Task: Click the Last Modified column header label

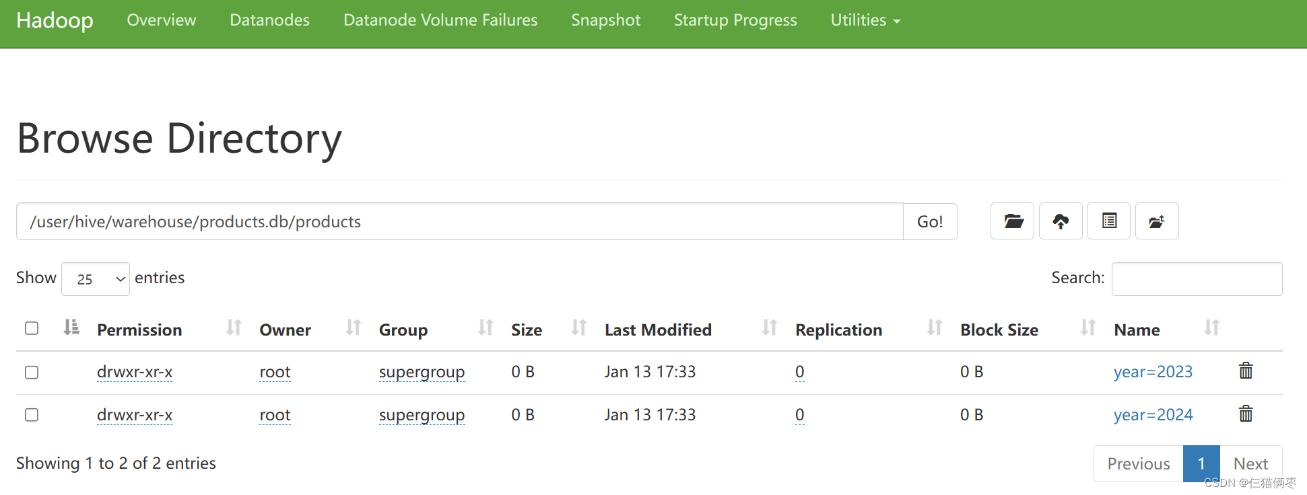Action: tap(658, 330)
